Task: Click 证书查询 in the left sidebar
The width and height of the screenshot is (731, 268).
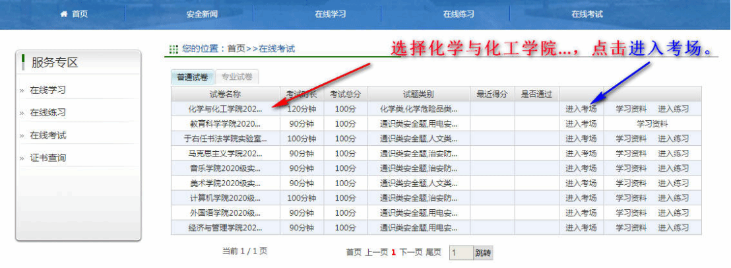Action: pos(48,158)
